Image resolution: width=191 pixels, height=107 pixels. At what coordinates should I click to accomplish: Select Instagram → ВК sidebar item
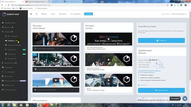(x=13, y=41)
